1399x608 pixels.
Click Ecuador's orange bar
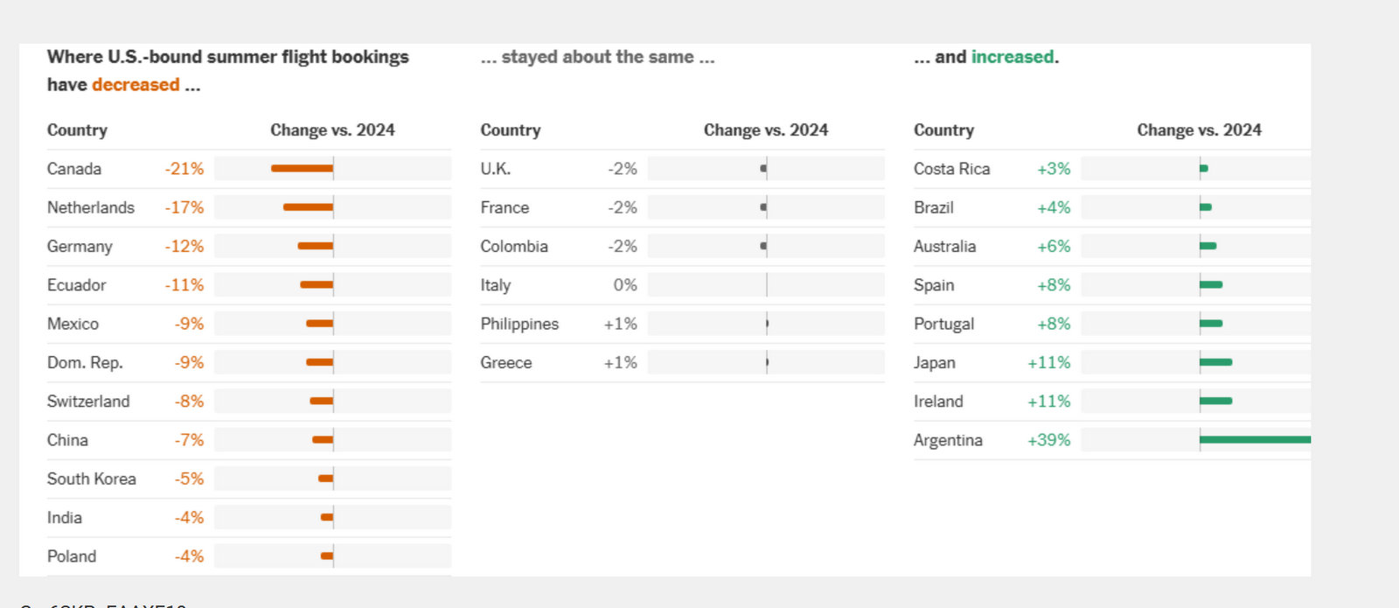317,284
